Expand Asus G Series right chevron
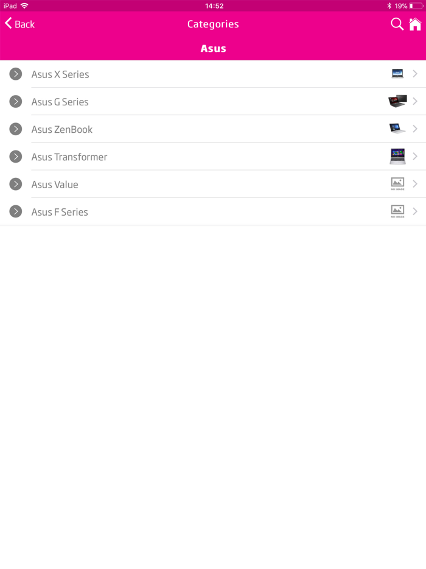Screen dimensions: 426x569 (x=415, y=101)
